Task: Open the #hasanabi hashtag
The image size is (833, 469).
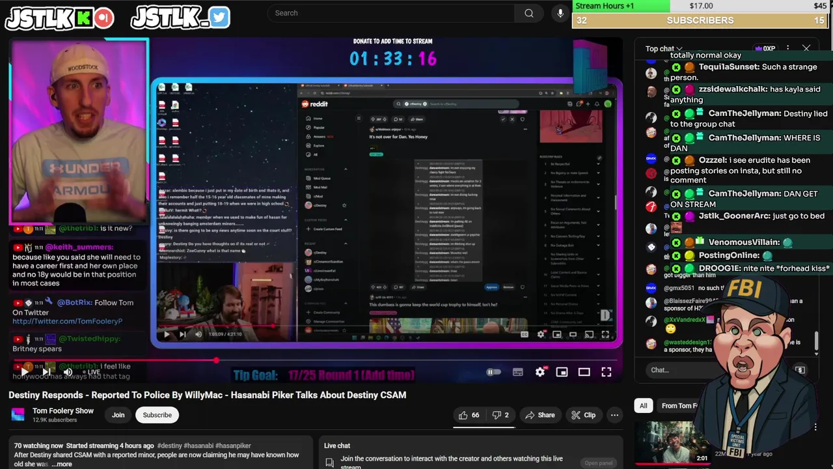Action: coord(198,446)
